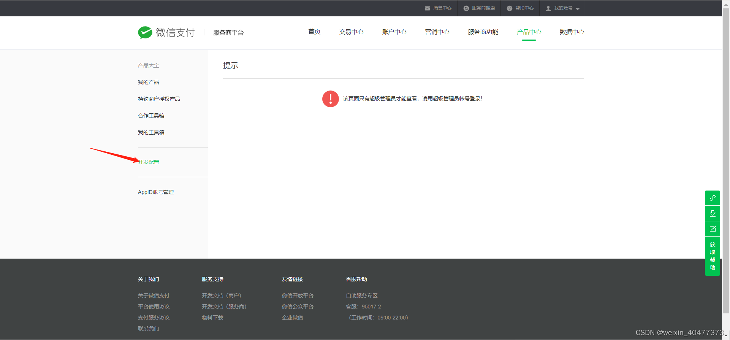Viewport: 730px width, 340px height.
Task: Go to 交易中心 tab
Action: coord(351,32)
